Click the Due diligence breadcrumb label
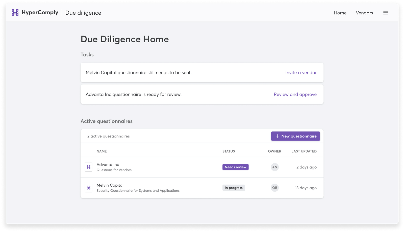Viewport: 404px width, 232px height. point(83,13)
